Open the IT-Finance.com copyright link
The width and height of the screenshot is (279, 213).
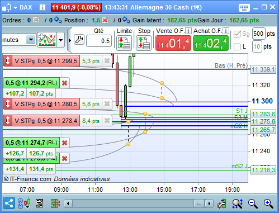coord(27,179)
